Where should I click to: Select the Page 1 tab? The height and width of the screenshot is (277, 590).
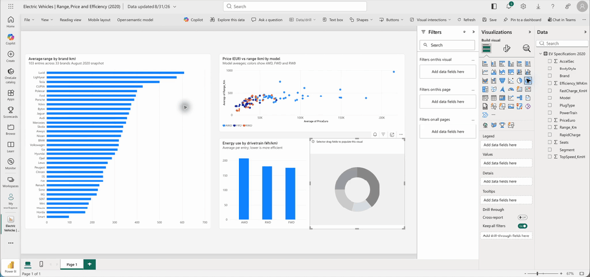click(x=72, y=264)
